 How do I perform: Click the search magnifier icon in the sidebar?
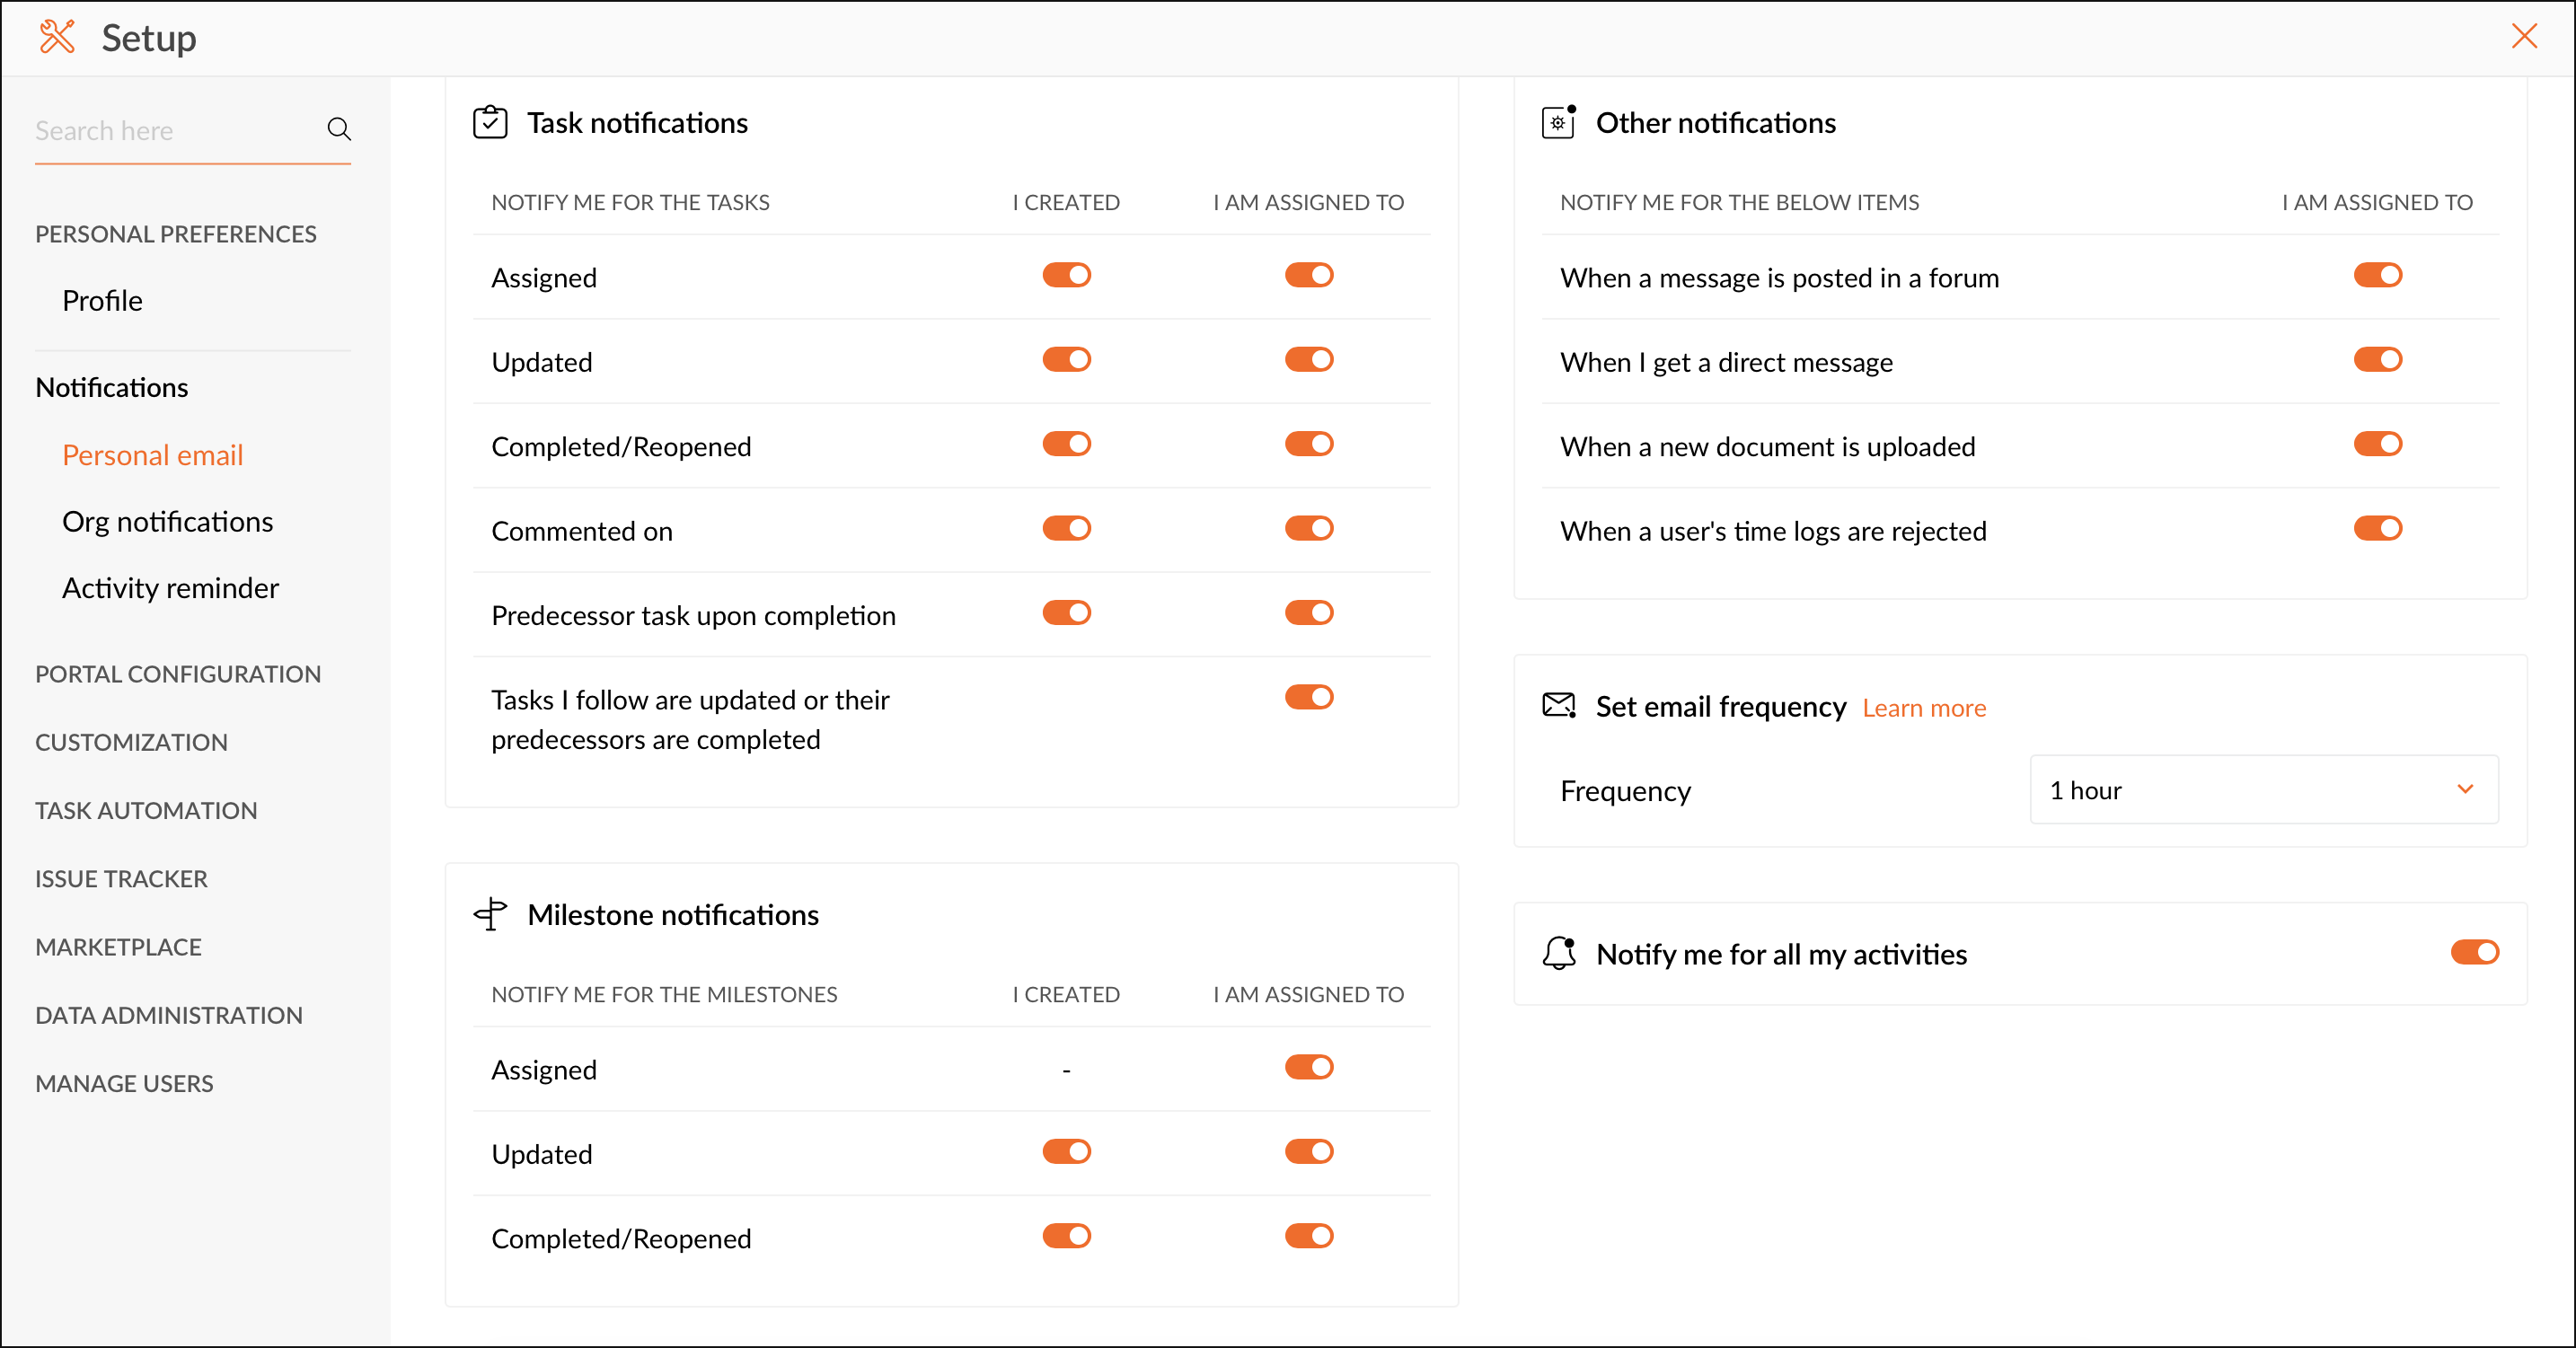(x=339, y=130)
